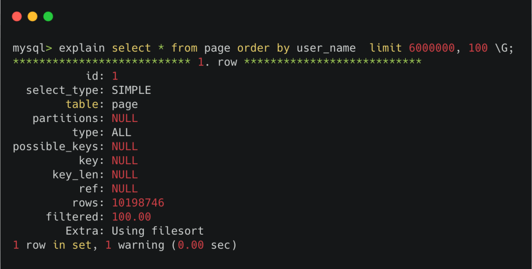This screenshot has width=532, height=269.
Task: Click the ref NULL value
Action: (x=125, y=189)
